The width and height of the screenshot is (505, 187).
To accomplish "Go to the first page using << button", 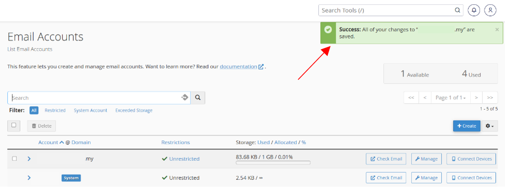I will 411,97.
